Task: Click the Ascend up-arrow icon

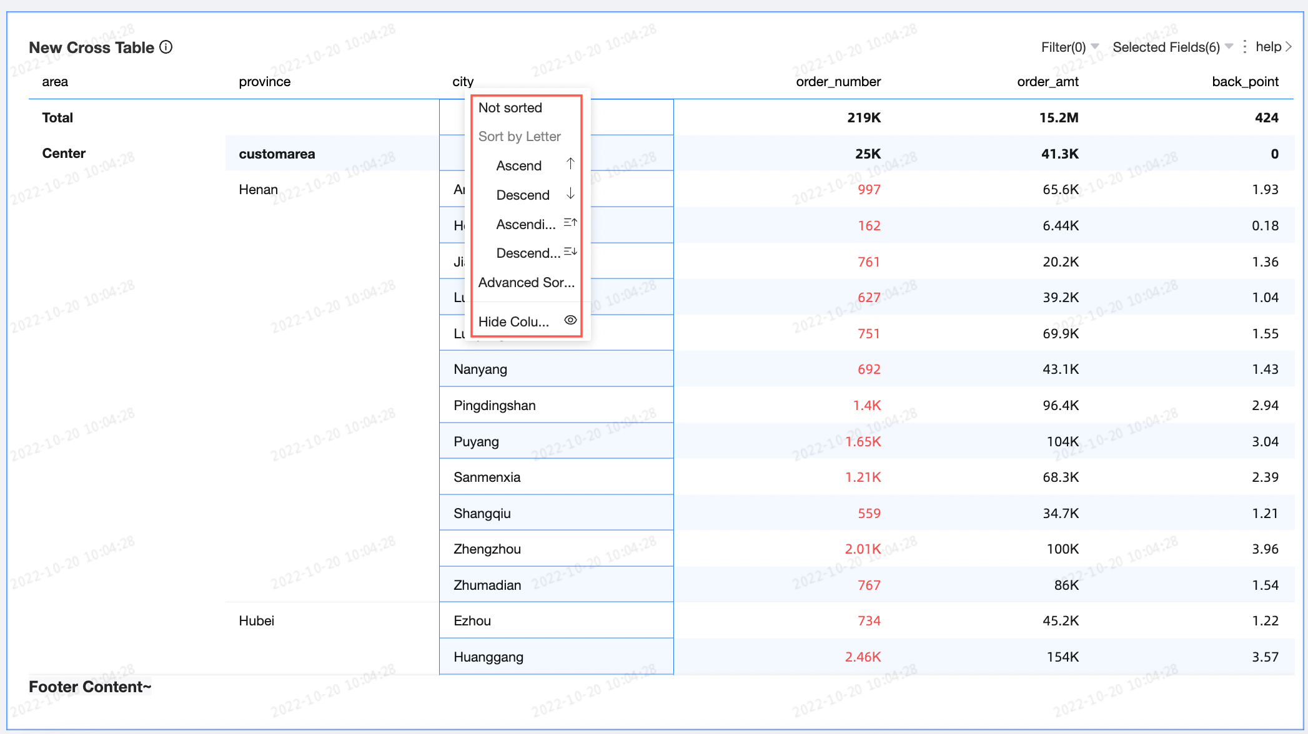Action: click(x=570, y=164)
